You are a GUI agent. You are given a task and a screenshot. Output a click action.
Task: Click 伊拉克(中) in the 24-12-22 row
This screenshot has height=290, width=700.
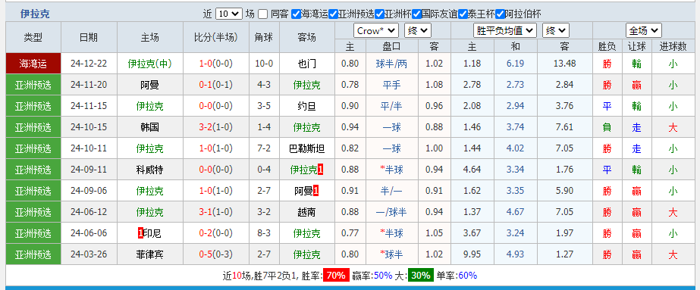(x=149, y=64)
